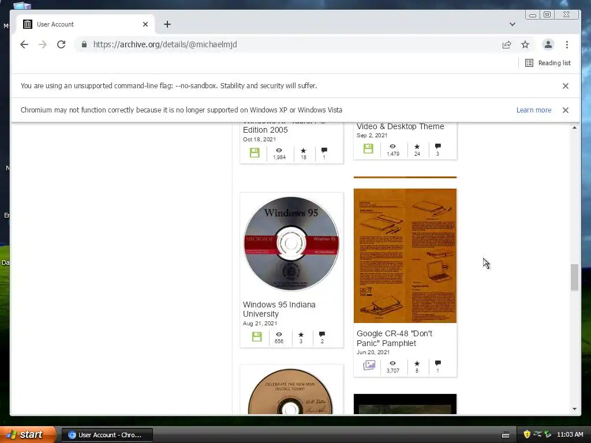Open Google CR-48 "Don't Panic" Pamphlet title
This screenshot has width=591, height=443.
click(394, 338)
